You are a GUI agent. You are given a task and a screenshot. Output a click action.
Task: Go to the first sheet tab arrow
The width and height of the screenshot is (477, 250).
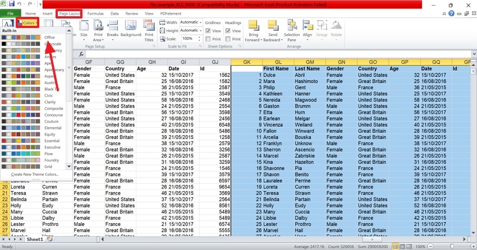[x=3, y=239]
